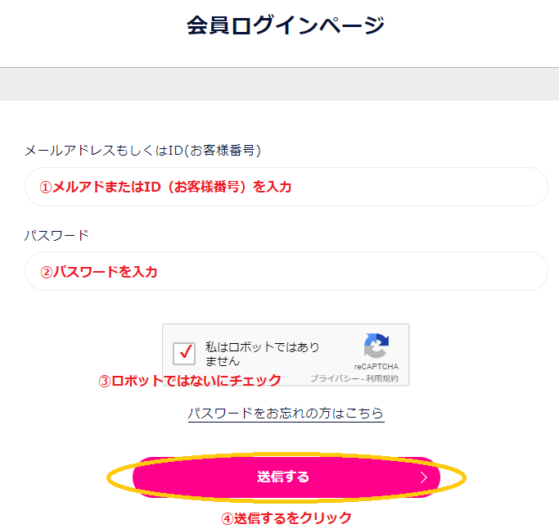Viewport: 559px width, 529px height.
Task: Click the red ①メルアドまたはID annotation text
Action: [165, 187]
